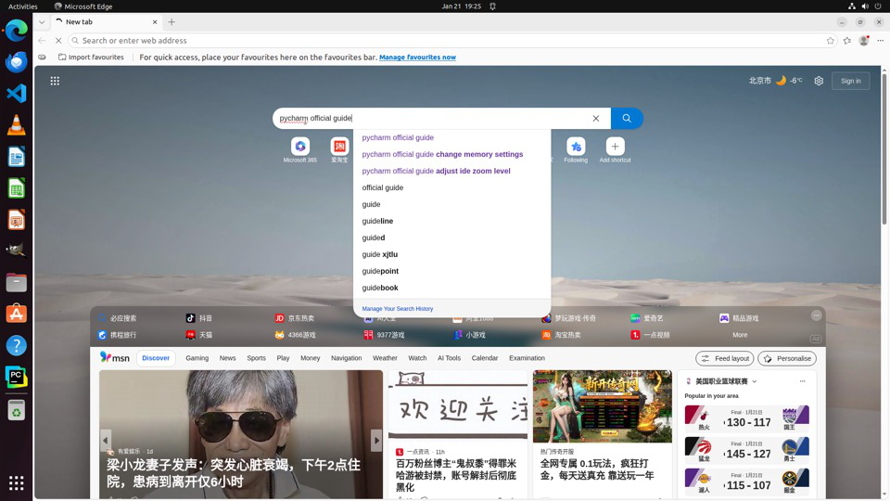Select suggestion 'adjust ide zoom level'
The height and width of the screenshot is (501, 890).
pos(451,171)
